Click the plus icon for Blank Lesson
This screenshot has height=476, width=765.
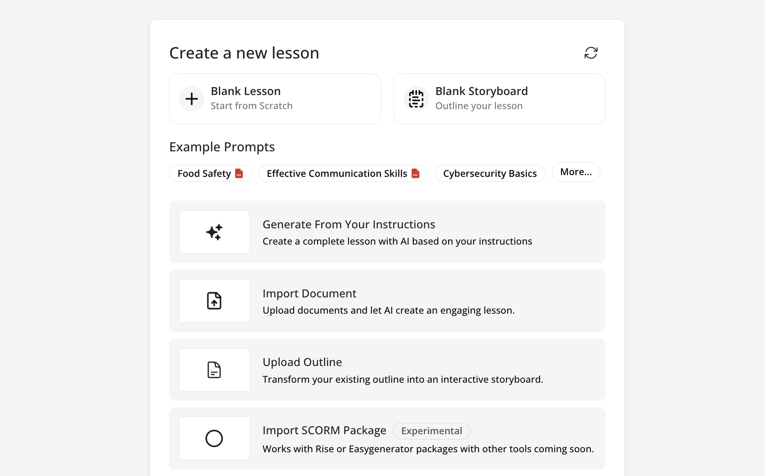click(191, 99)
